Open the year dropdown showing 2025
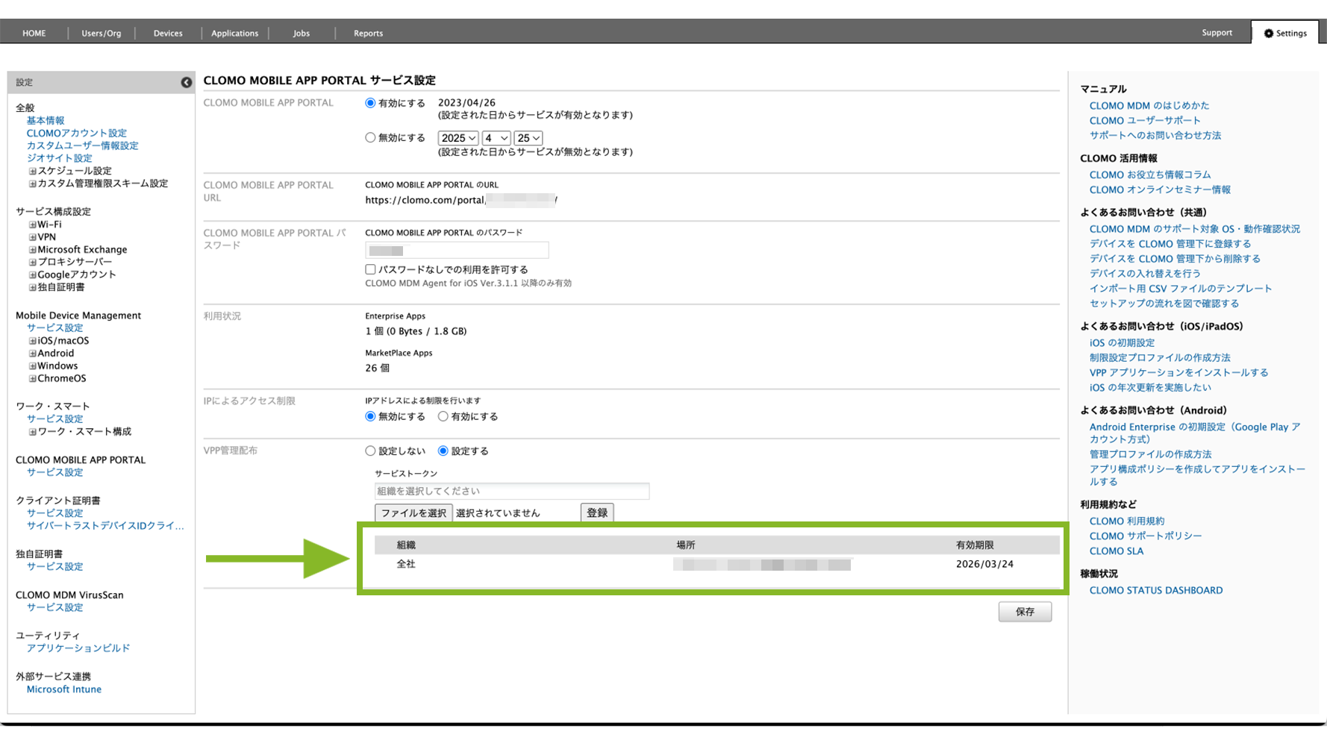This screenshot has width=1327, height=746. (458, 138)
